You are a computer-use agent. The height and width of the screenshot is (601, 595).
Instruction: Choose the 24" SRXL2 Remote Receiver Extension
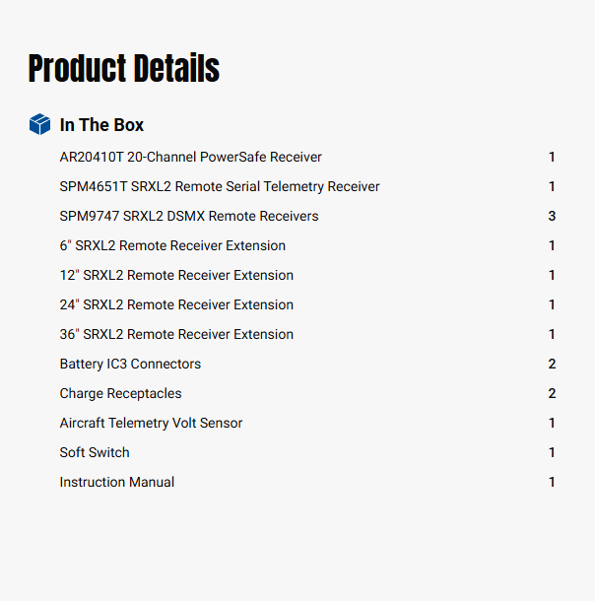pyautogui.click(x=176, y=304)
